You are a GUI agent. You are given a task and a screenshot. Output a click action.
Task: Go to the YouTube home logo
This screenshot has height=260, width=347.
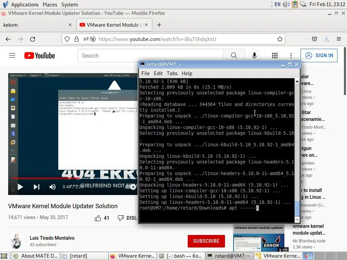click(x=40, y=56)
